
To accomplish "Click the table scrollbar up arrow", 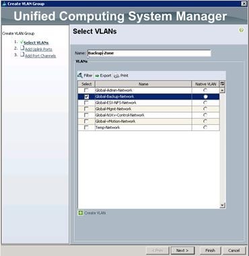I will click(x=222, y=90).
